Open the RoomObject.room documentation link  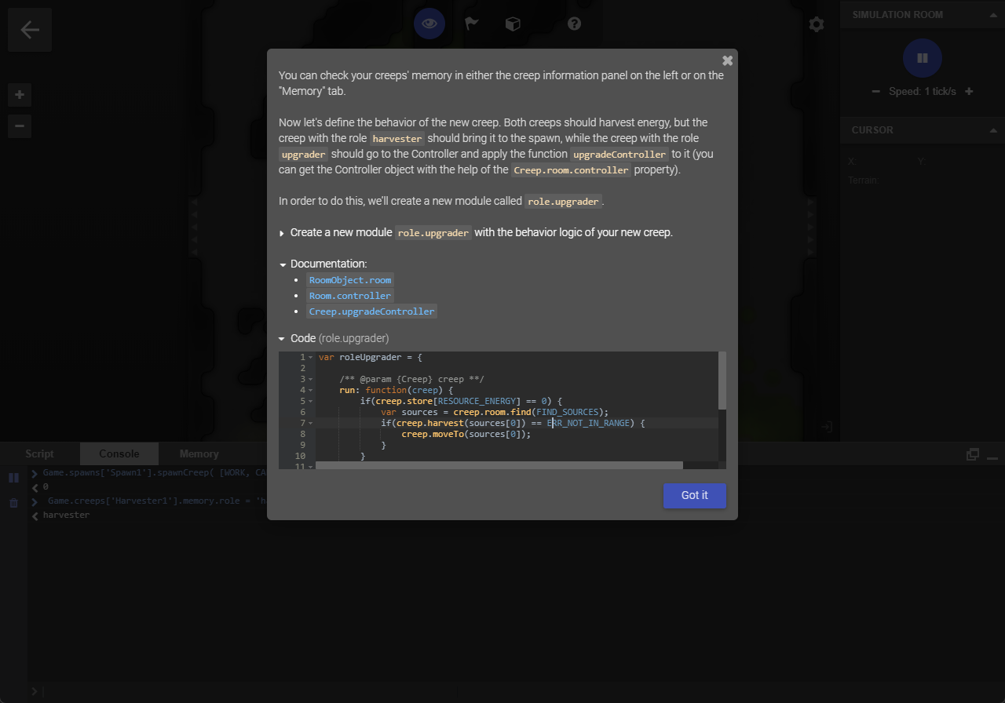[x=349, y=280]
